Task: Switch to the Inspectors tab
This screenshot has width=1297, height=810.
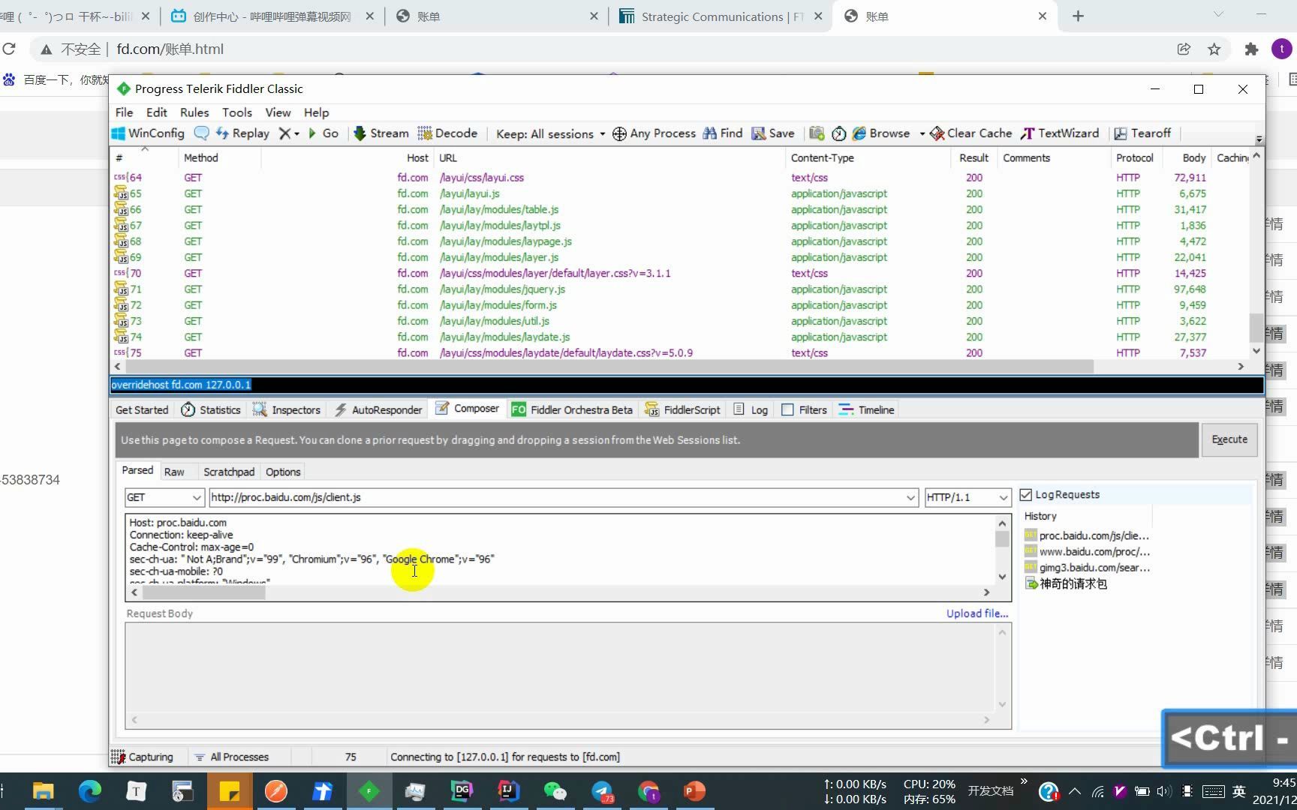Action: click(287, 409)
